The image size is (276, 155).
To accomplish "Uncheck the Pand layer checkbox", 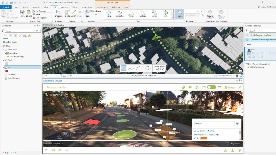I will click(6, 60).
